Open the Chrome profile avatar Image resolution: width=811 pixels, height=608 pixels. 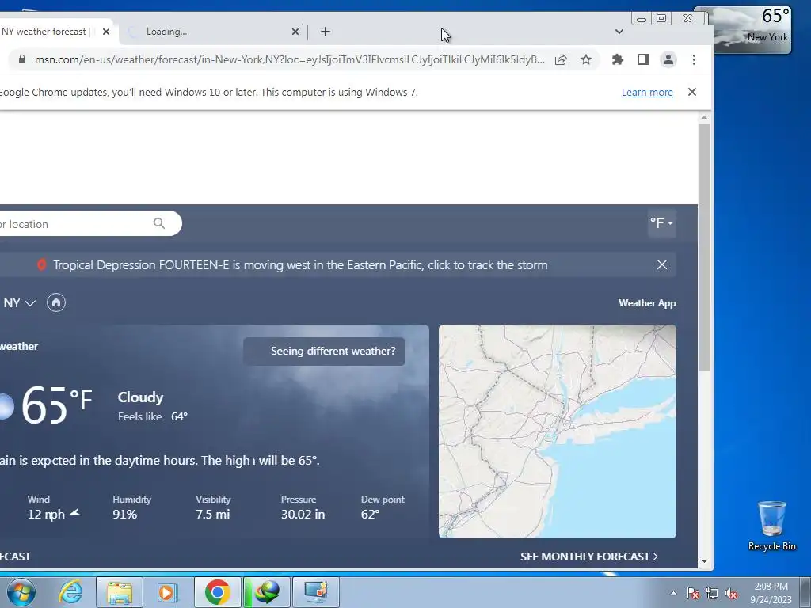click(x=668, y=59)
